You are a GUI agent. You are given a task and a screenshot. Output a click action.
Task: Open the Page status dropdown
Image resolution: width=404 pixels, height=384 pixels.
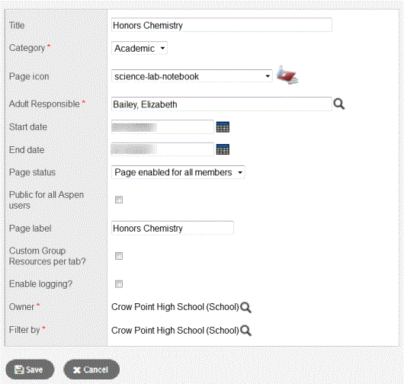coord(178,172)
